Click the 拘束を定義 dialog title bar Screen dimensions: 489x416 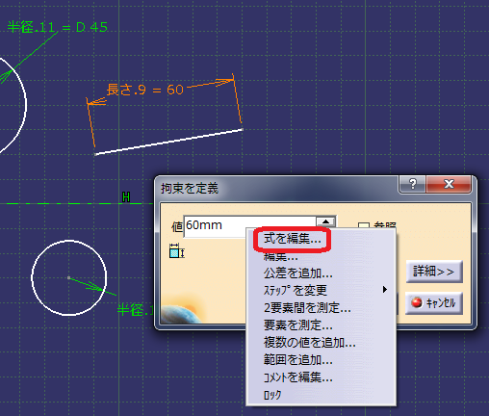pos(276,188)
